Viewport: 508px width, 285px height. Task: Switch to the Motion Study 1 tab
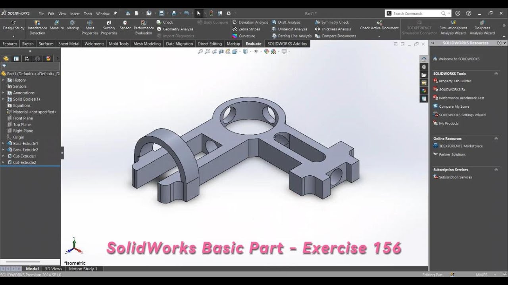pyautogui.click(x=83, y=269)
